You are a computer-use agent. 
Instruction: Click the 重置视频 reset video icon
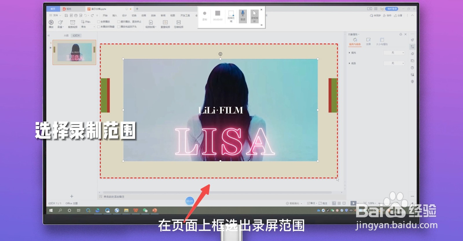pyautogui.click(x=165, y=22)
